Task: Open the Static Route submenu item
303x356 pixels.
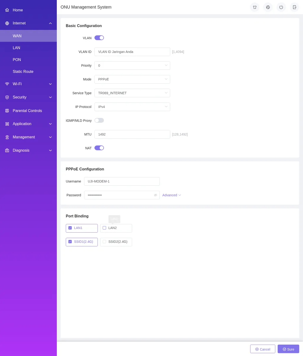Action: coord(28,71)
